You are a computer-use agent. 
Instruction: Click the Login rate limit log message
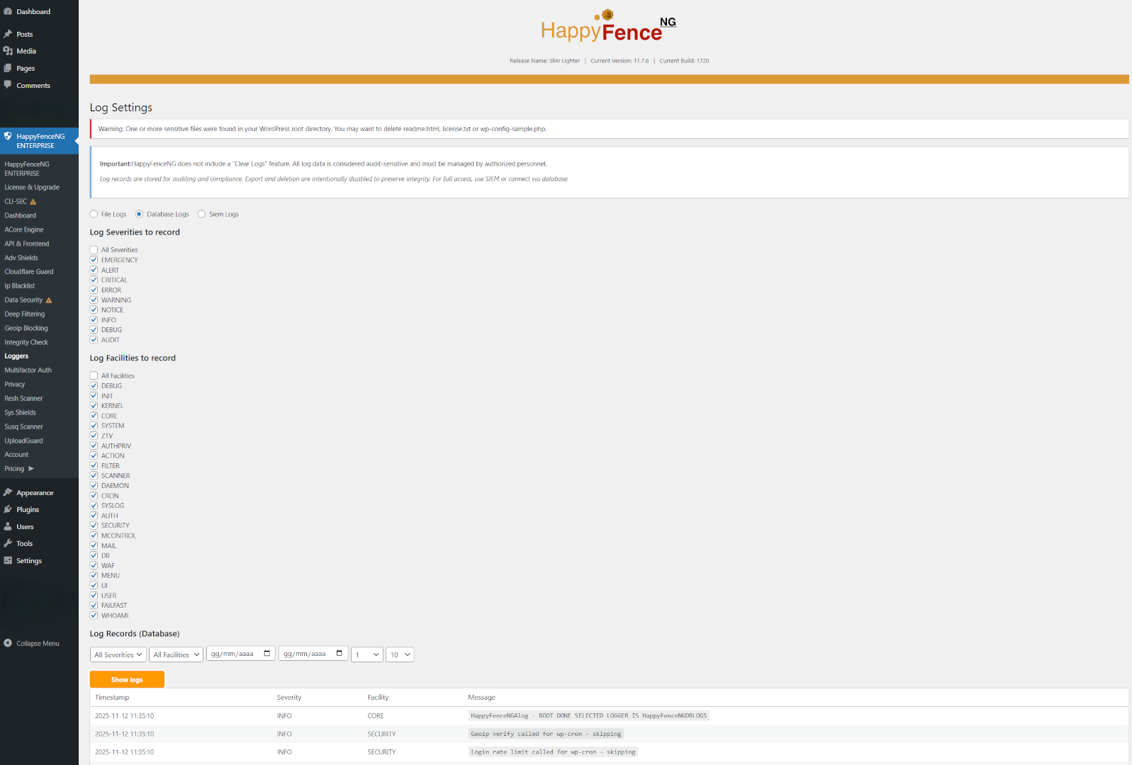tap(553, 752)
